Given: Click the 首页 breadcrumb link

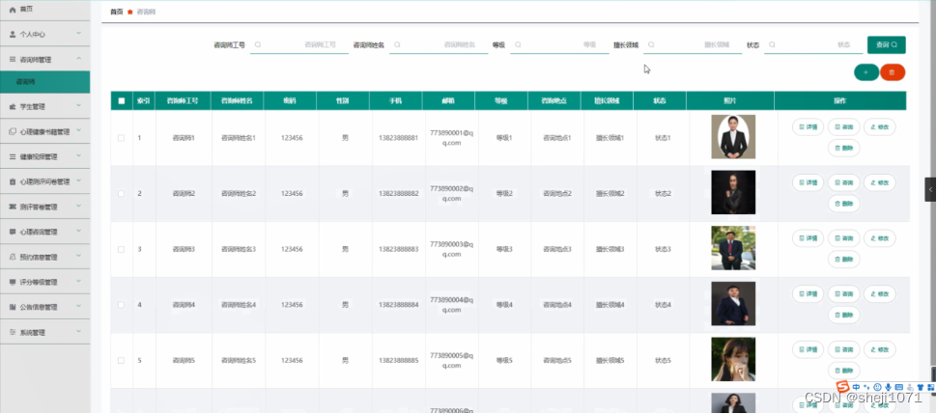Looking at the screenshot, I should pos(117,12).
